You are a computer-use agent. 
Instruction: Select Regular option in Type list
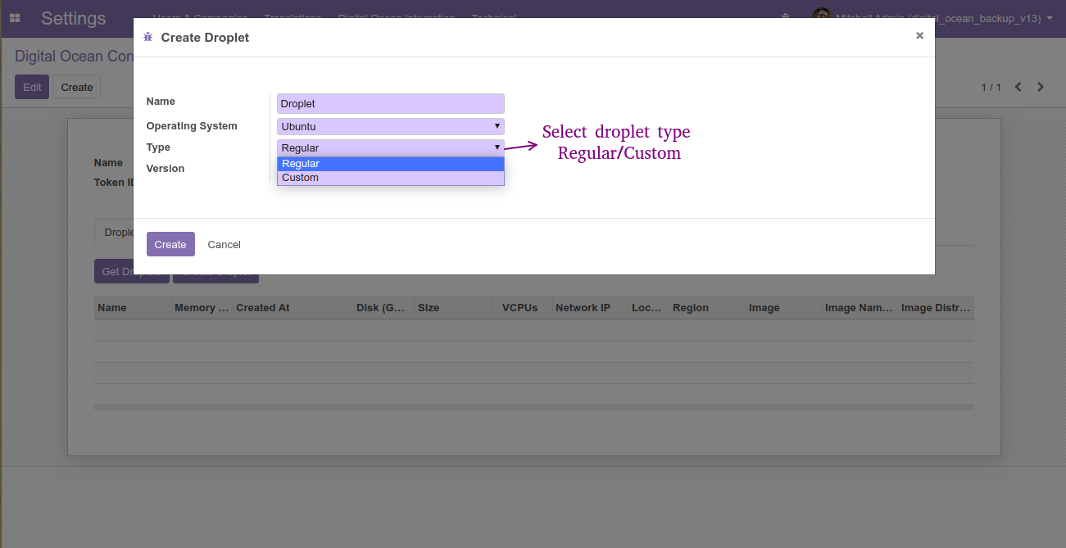391,164
